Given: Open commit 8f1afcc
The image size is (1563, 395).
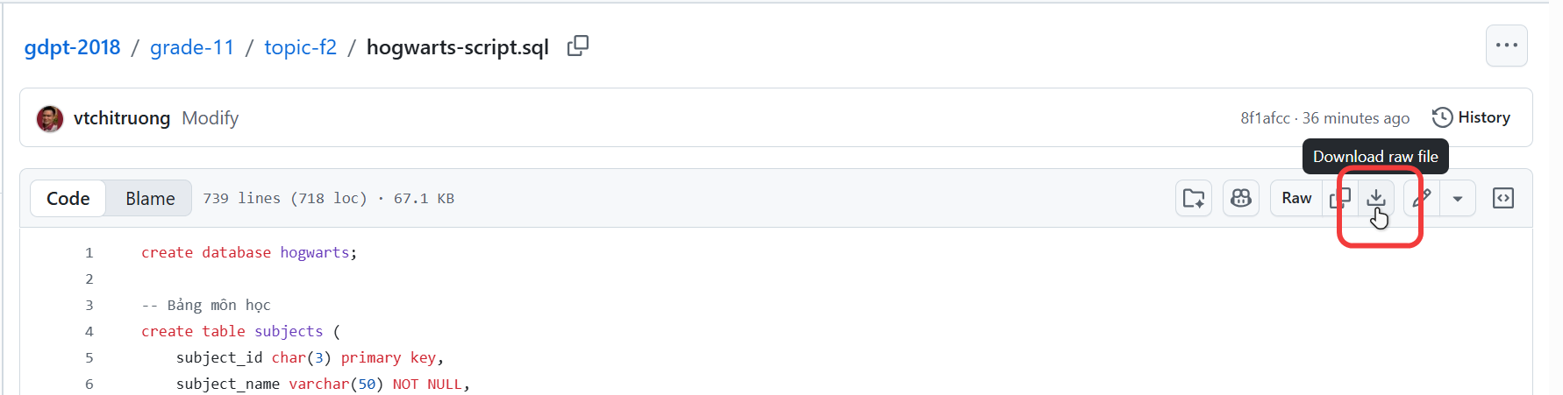Looking at the screenshot, I should point(1265,118).
